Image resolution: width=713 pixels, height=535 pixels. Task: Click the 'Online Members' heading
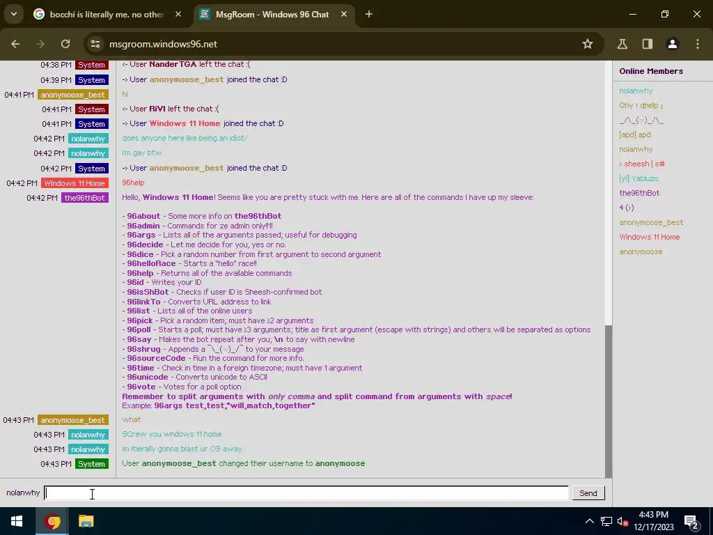651,71
